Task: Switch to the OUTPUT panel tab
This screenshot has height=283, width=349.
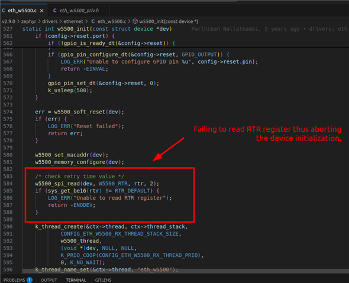Action: [x=49, y=280]
